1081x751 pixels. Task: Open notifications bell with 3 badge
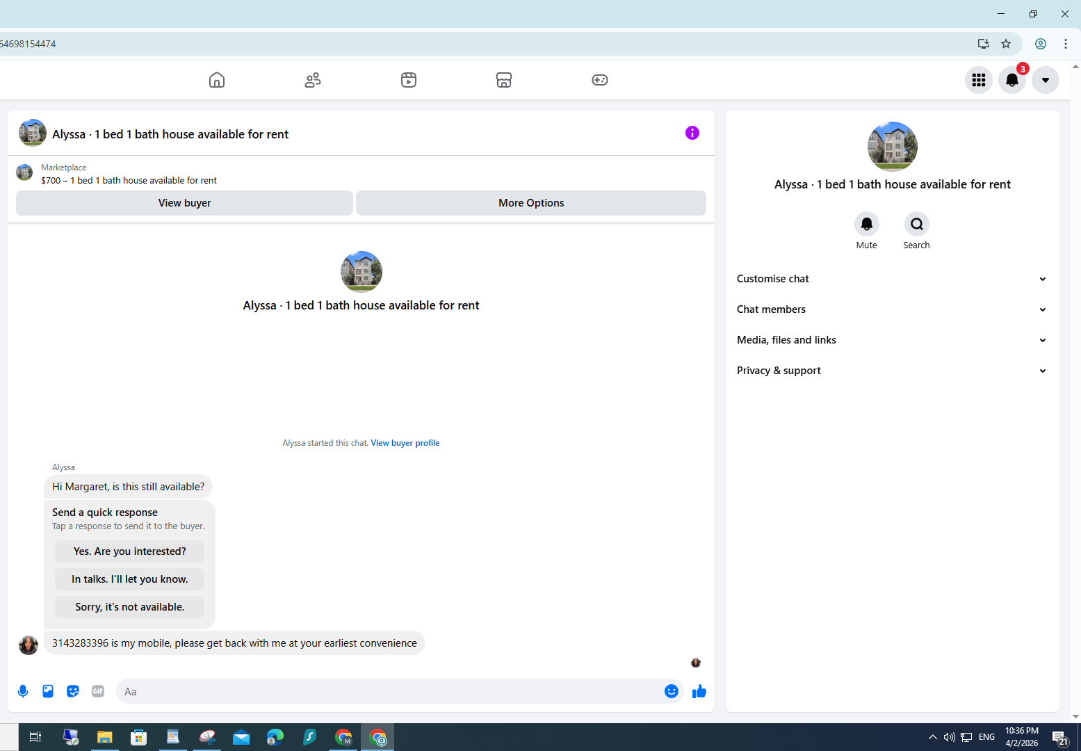(1012, 80)
